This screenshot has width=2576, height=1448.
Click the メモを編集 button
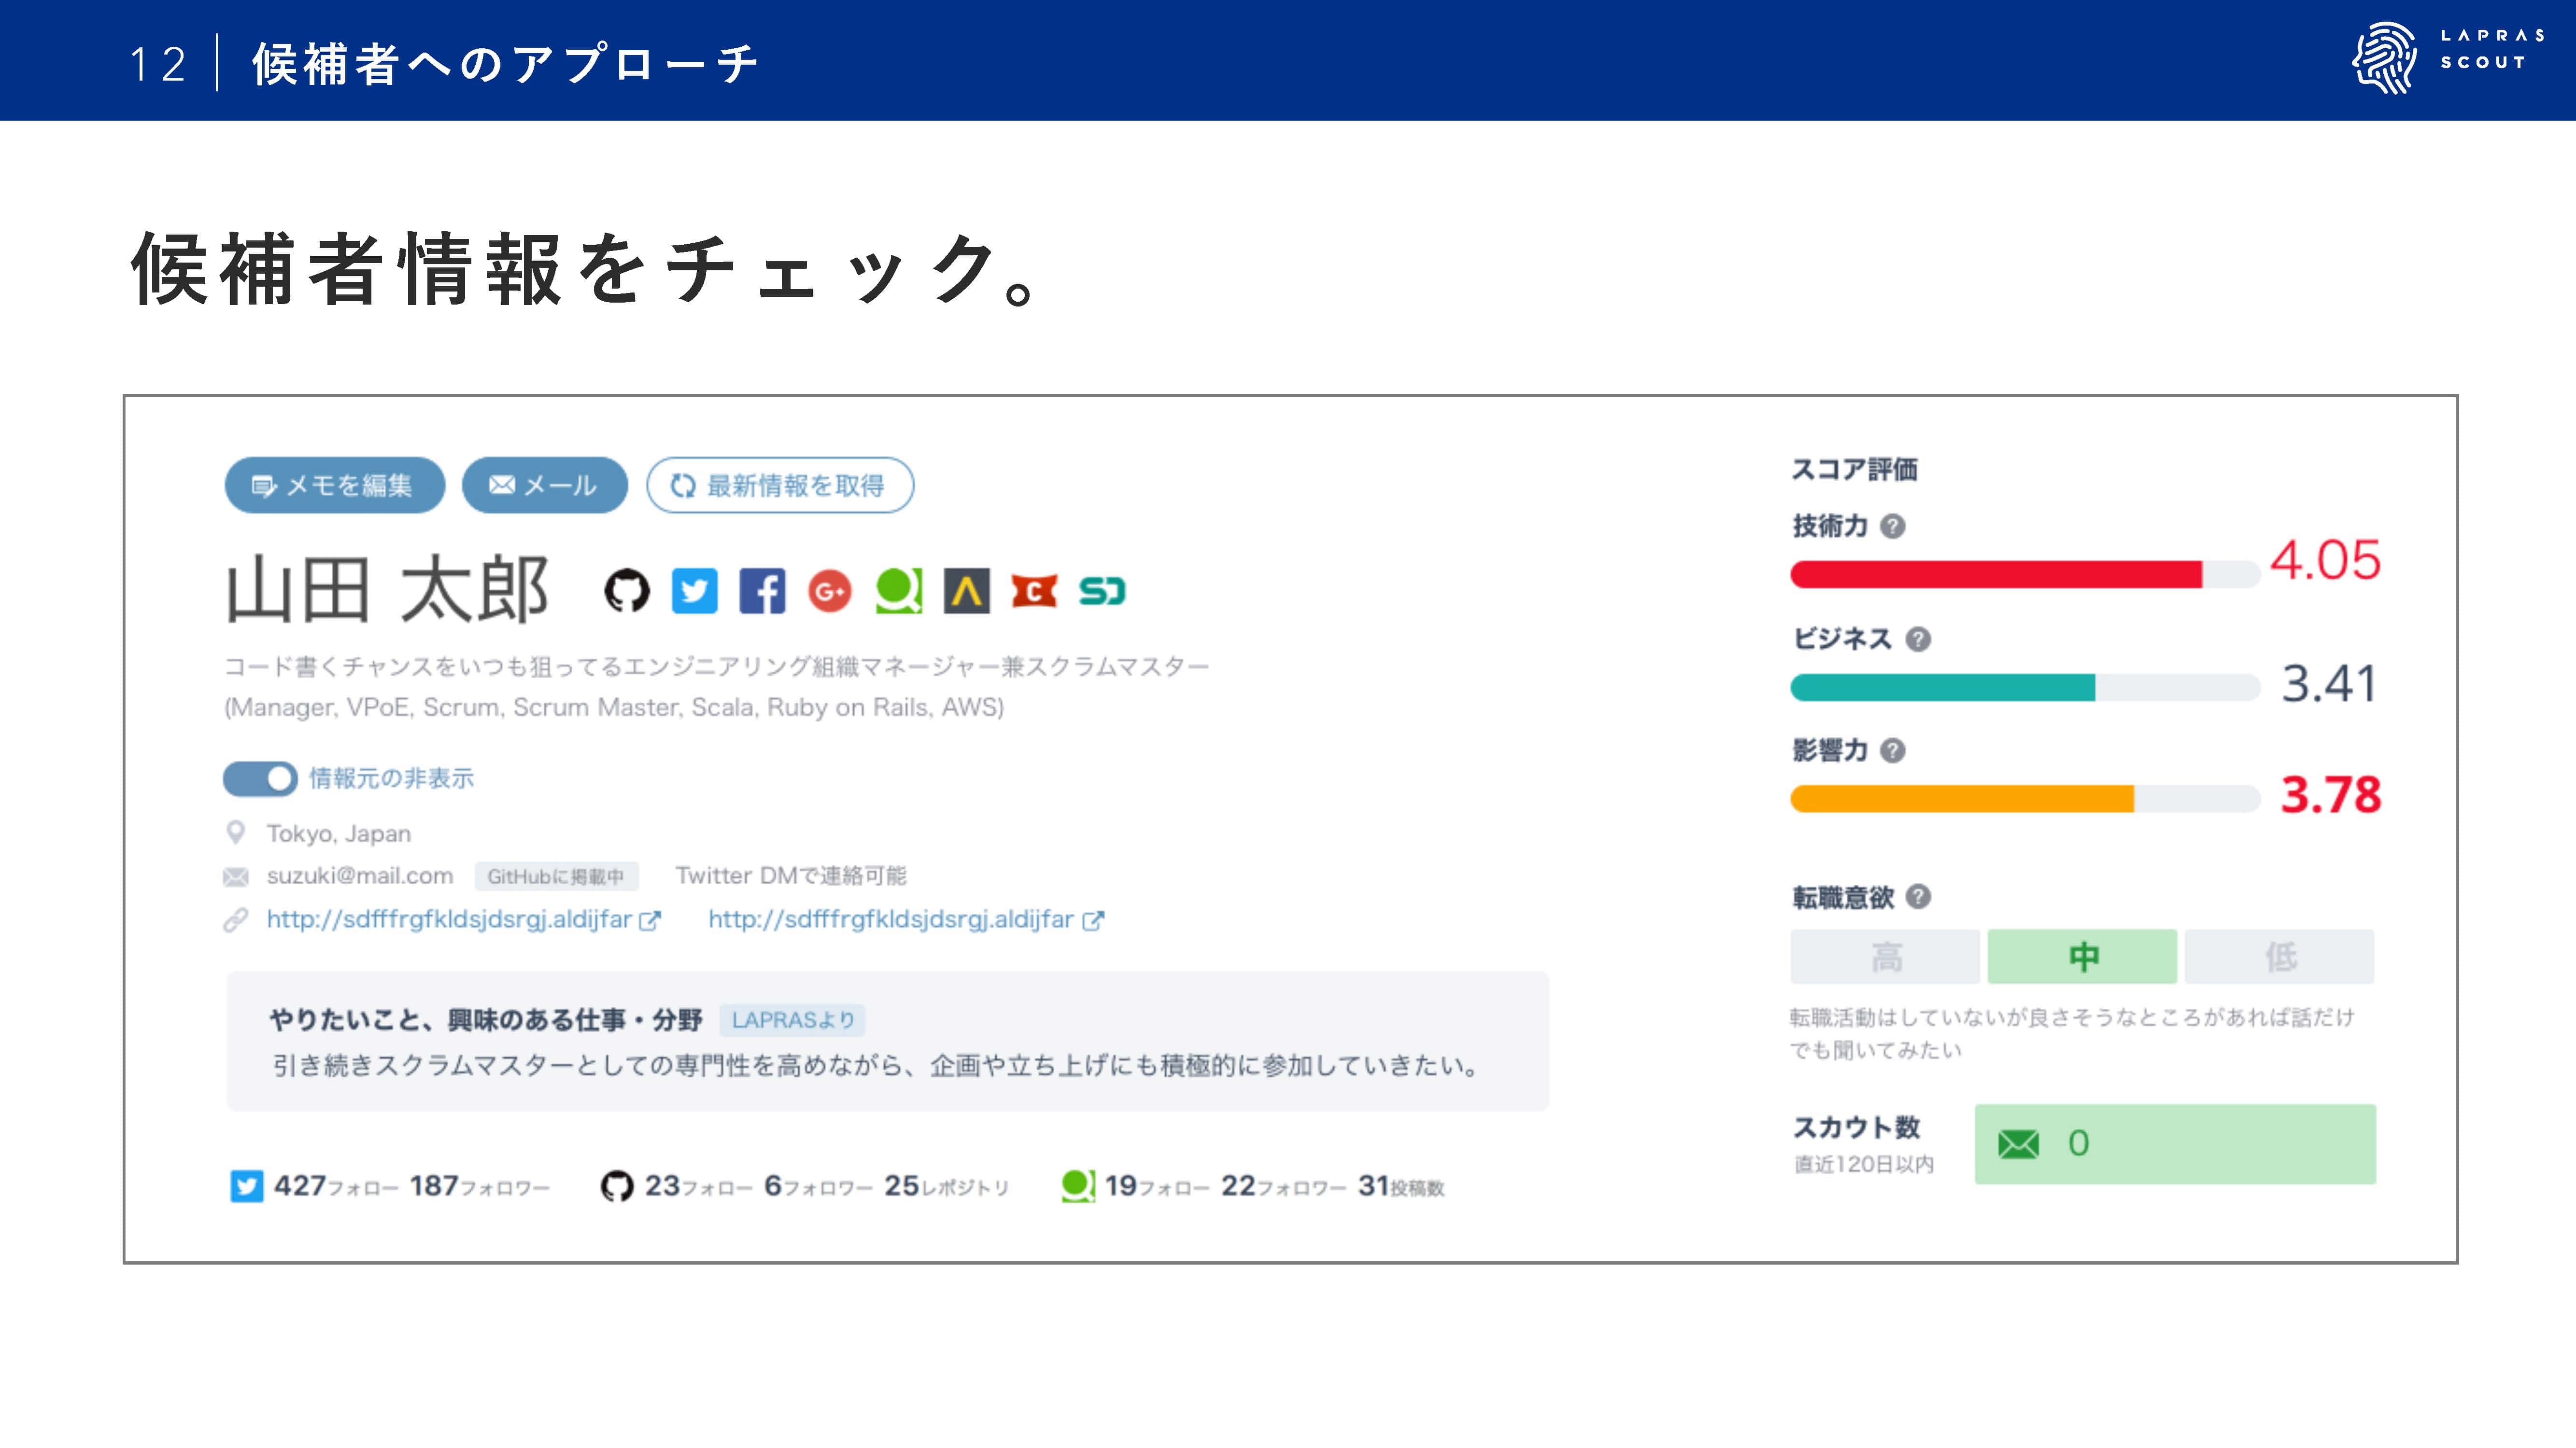click(x=334, y=486)
